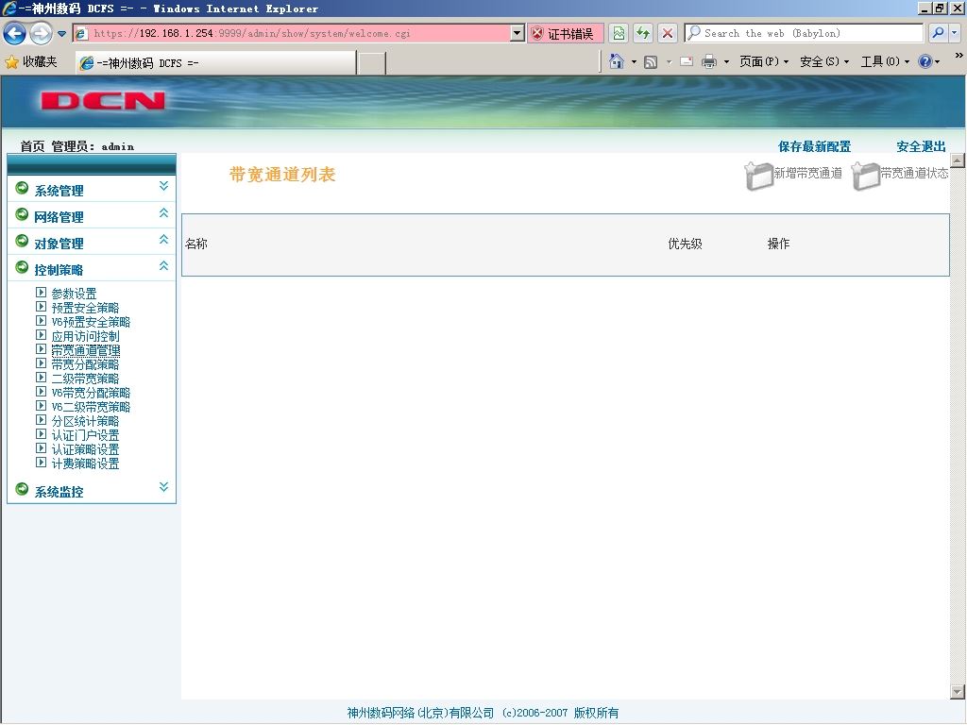Click the print icon in toolbar
This screenshot has height=725, width=967.
coord(709,61)
